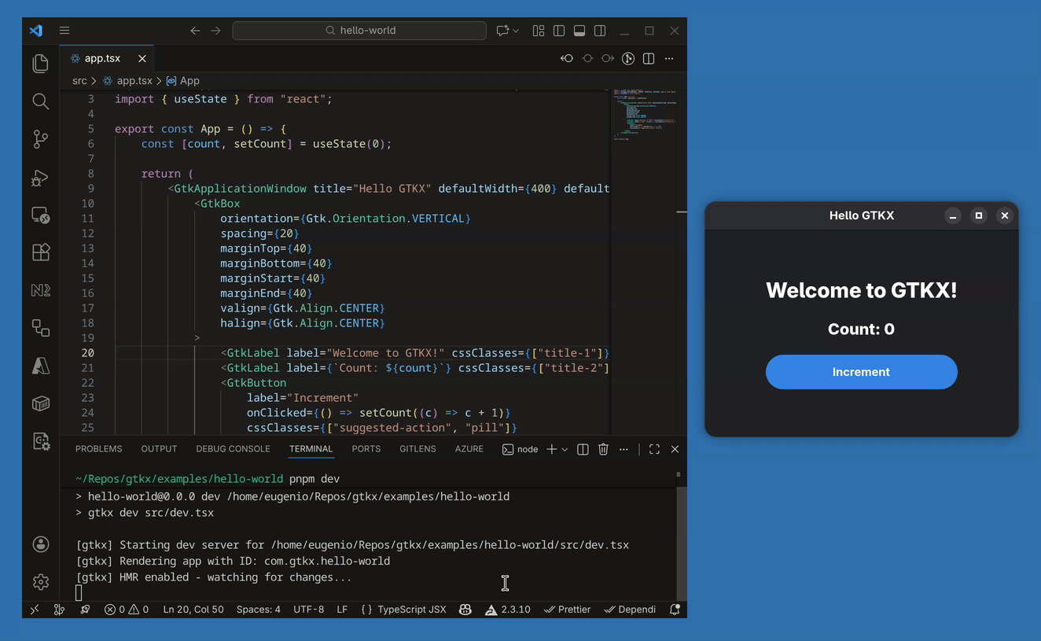Open the terminal panel's ellipsis menu
This screenshot has height=641, width=1041.
tap(623, 449)
